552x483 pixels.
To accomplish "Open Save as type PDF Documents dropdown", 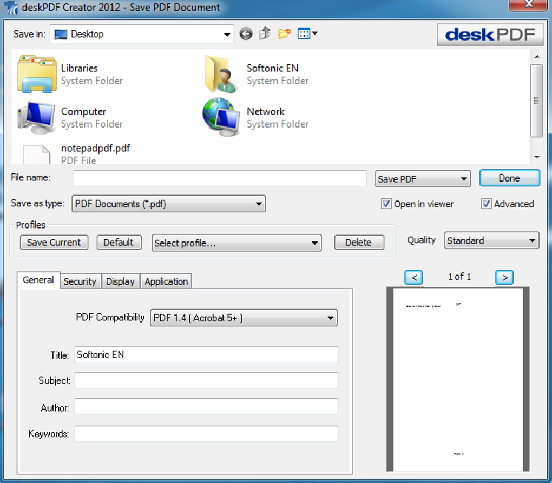I will (x=169, y=204).
